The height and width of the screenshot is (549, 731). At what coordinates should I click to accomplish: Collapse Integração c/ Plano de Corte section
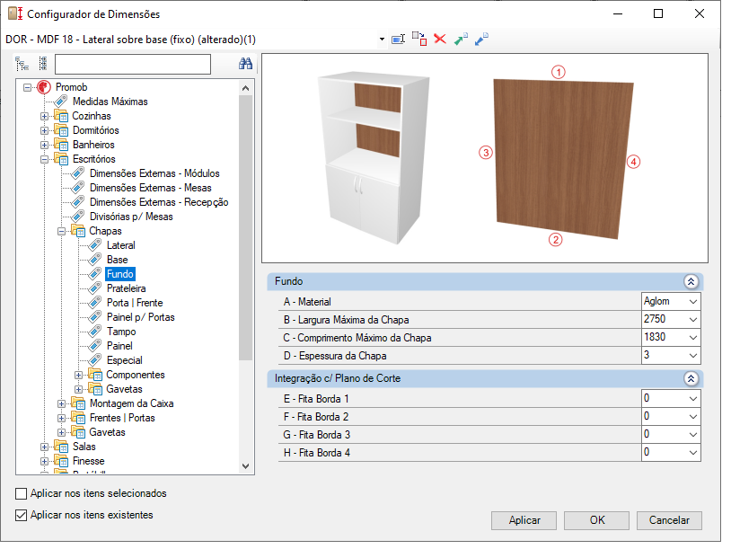click(x=691, y=378)
